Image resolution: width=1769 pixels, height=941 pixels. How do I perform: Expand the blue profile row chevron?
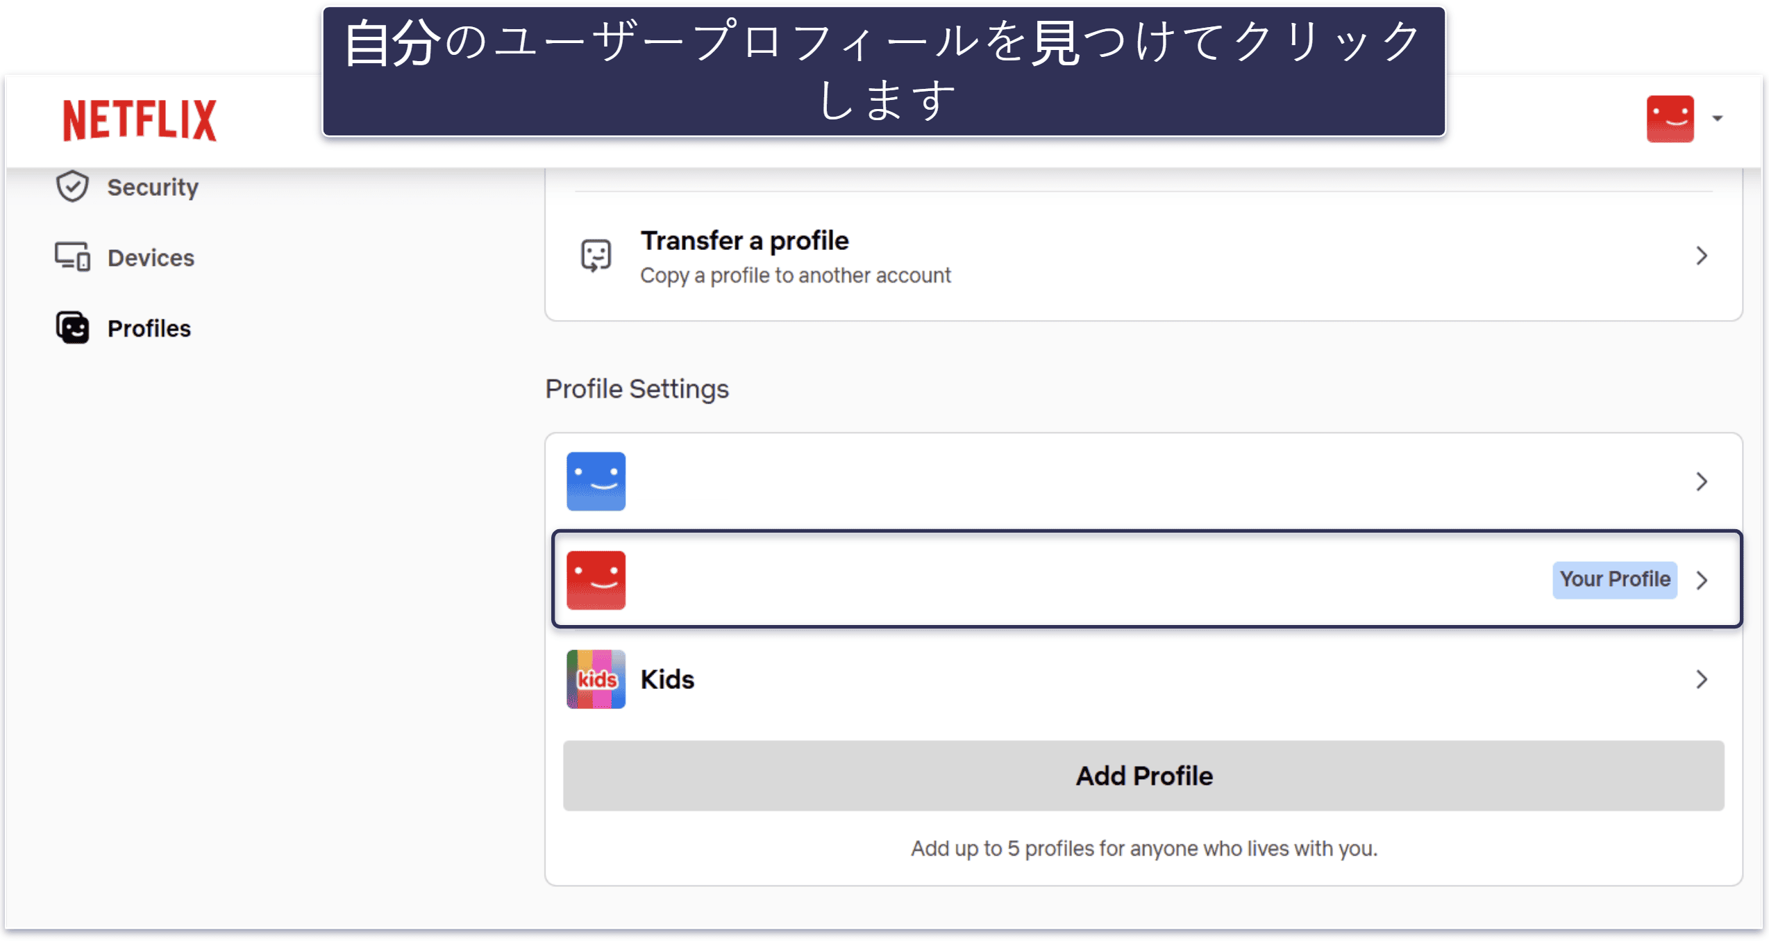pyautogui.click(x=1702, y=481)
